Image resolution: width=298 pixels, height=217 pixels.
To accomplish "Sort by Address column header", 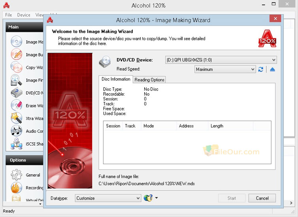I will (x=192, y=126).
